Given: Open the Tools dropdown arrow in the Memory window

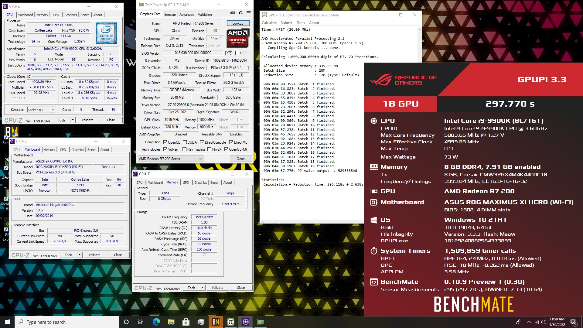Looking at the screenshot, I should click(x=203, y=288).
